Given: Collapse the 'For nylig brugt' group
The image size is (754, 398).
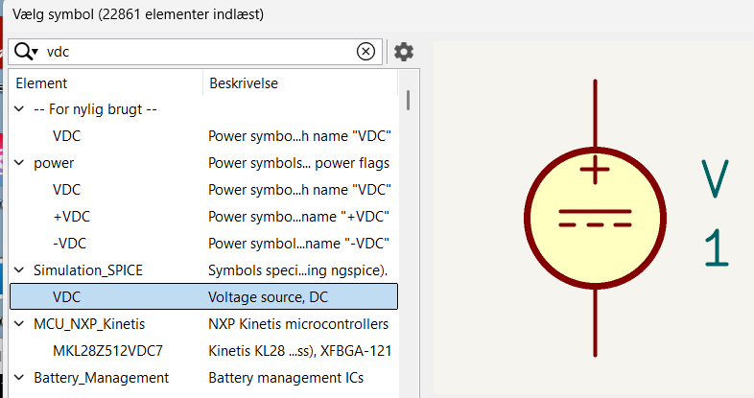Looking at the screenshot, I should 19,109.
